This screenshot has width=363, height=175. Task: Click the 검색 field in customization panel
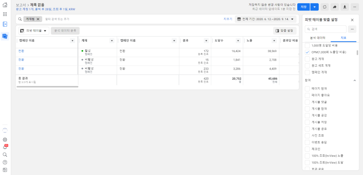tap(325, 29)
